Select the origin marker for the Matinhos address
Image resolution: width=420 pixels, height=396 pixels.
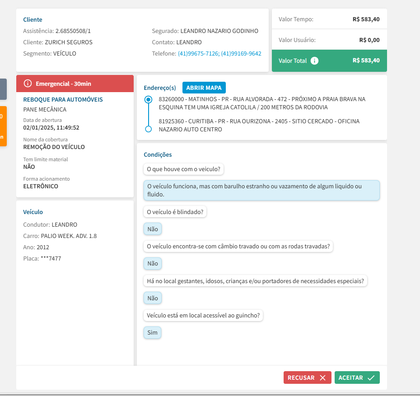click(148, 100)
